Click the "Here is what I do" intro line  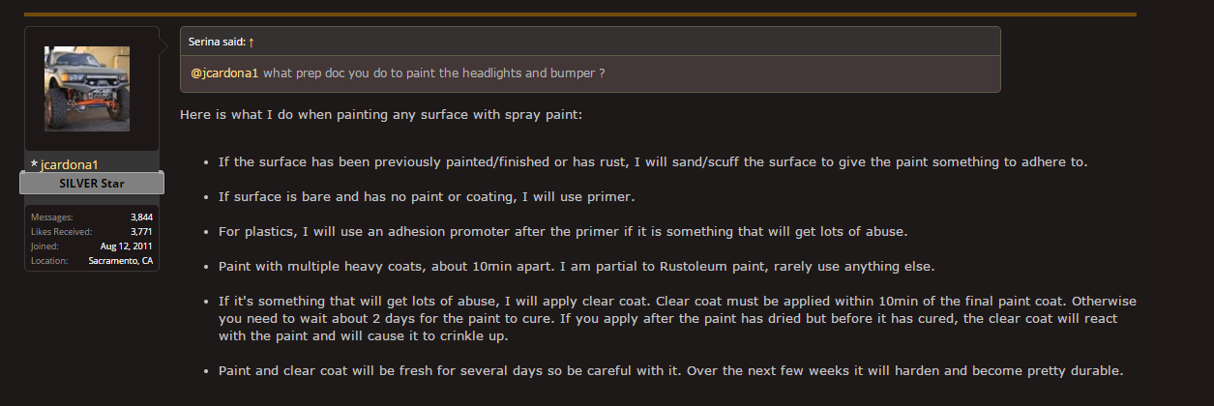point(381,115)
